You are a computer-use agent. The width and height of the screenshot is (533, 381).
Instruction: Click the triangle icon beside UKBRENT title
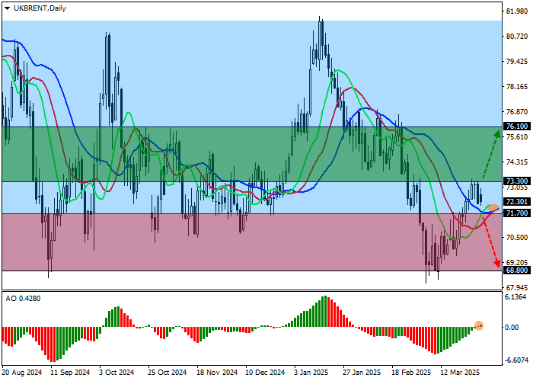(7, 7)
